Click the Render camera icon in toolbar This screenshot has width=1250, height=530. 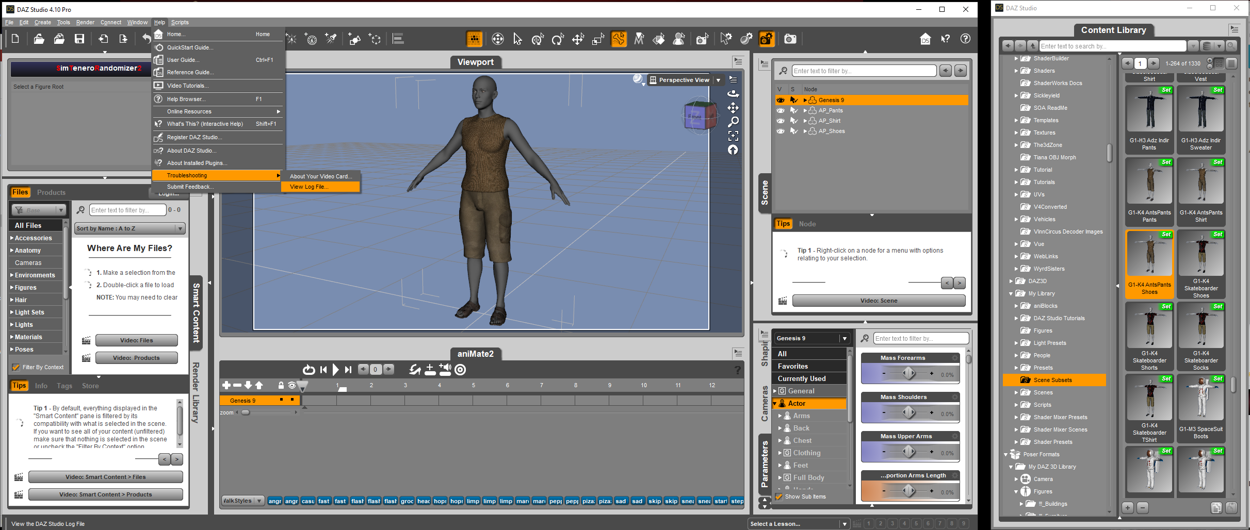(790, 39)
